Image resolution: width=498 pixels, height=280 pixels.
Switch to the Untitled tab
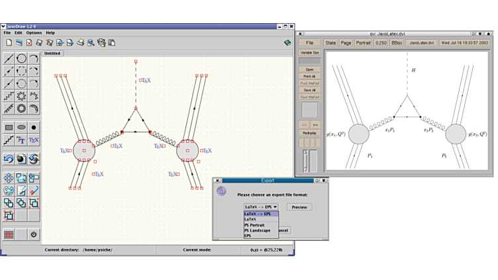coord(52,53)
